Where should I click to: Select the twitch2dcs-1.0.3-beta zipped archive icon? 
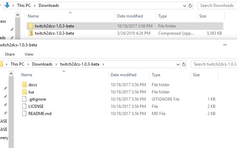pos(31,33)
